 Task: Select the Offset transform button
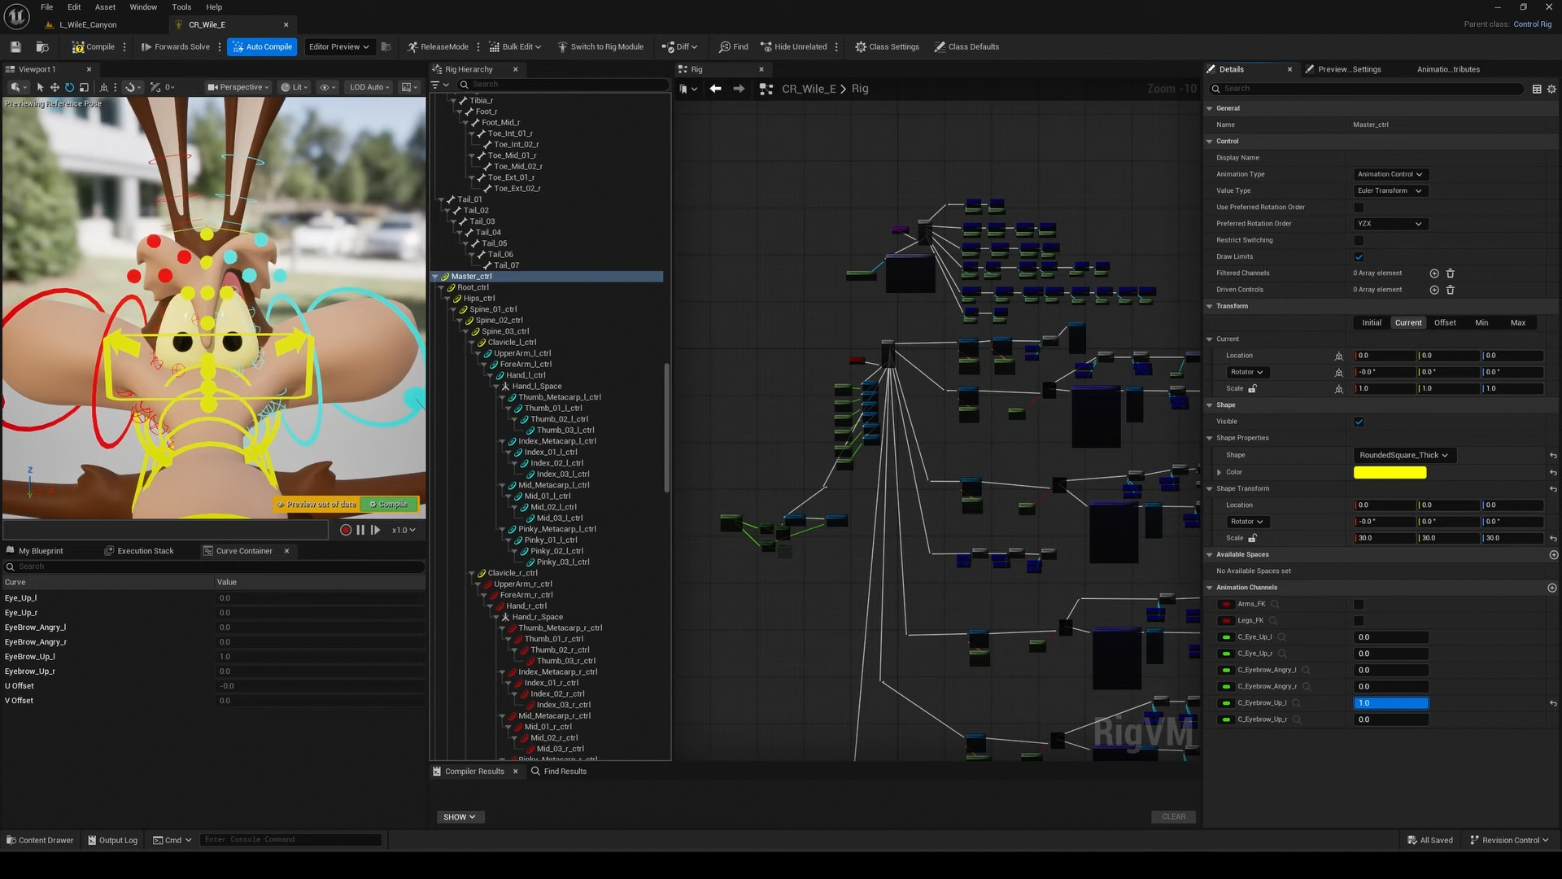point(1445,323)
